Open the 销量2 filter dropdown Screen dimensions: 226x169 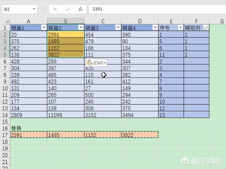(81, 27)
